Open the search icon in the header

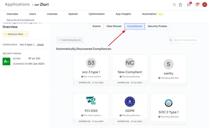[x=174, y=4]
